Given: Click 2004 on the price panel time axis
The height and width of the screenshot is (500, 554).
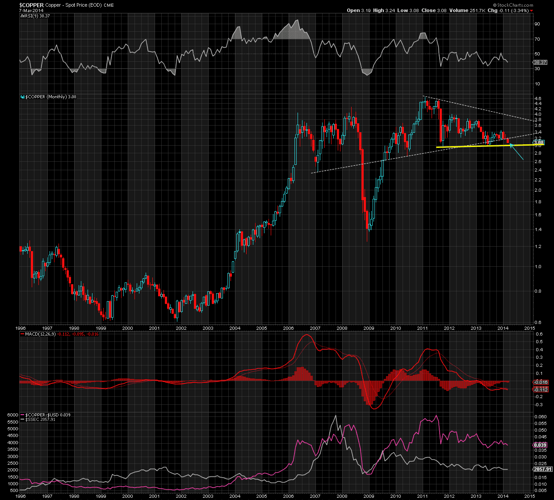Looking at the screenshot, I should pyautogui.click(x=235, y=328).
